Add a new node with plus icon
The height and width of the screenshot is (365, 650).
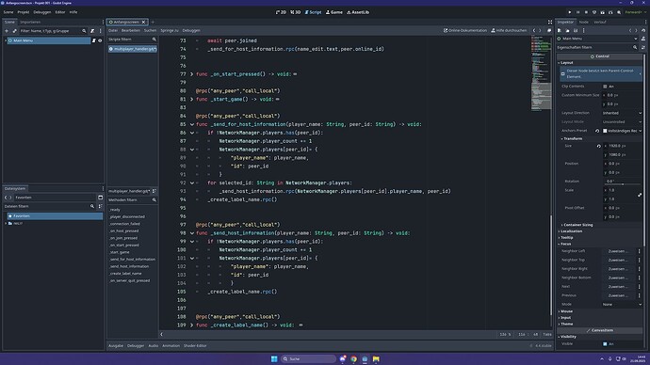[7, 31]
